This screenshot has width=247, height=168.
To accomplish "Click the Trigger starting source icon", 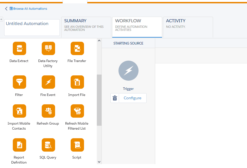I will click(x=128, y=71).
